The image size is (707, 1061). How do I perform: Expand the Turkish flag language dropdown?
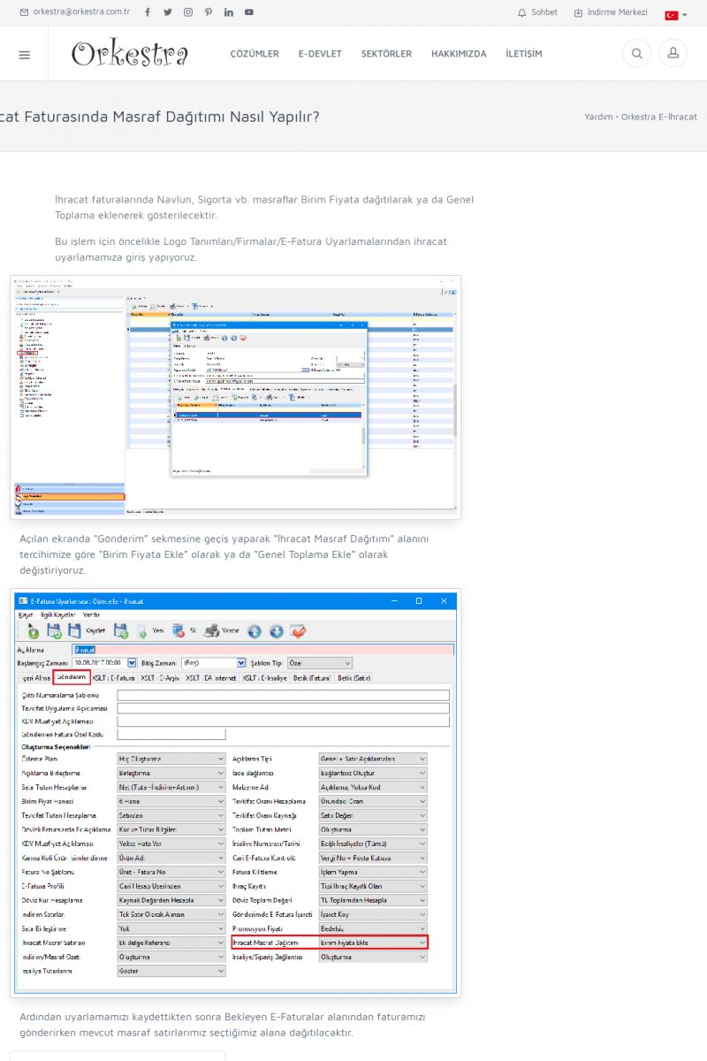(x=676, y=15)
